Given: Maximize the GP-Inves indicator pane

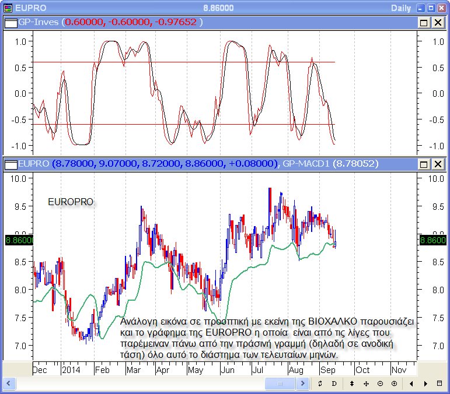Looking at the screenshot, I should click(424, 22).
